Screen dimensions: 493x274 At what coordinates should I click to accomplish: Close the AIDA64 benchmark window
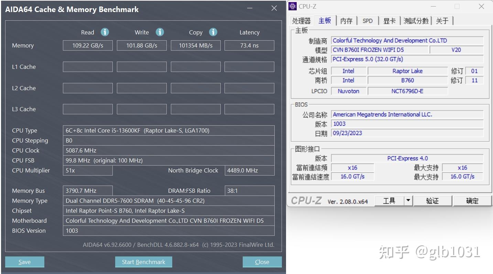(274, 8)
